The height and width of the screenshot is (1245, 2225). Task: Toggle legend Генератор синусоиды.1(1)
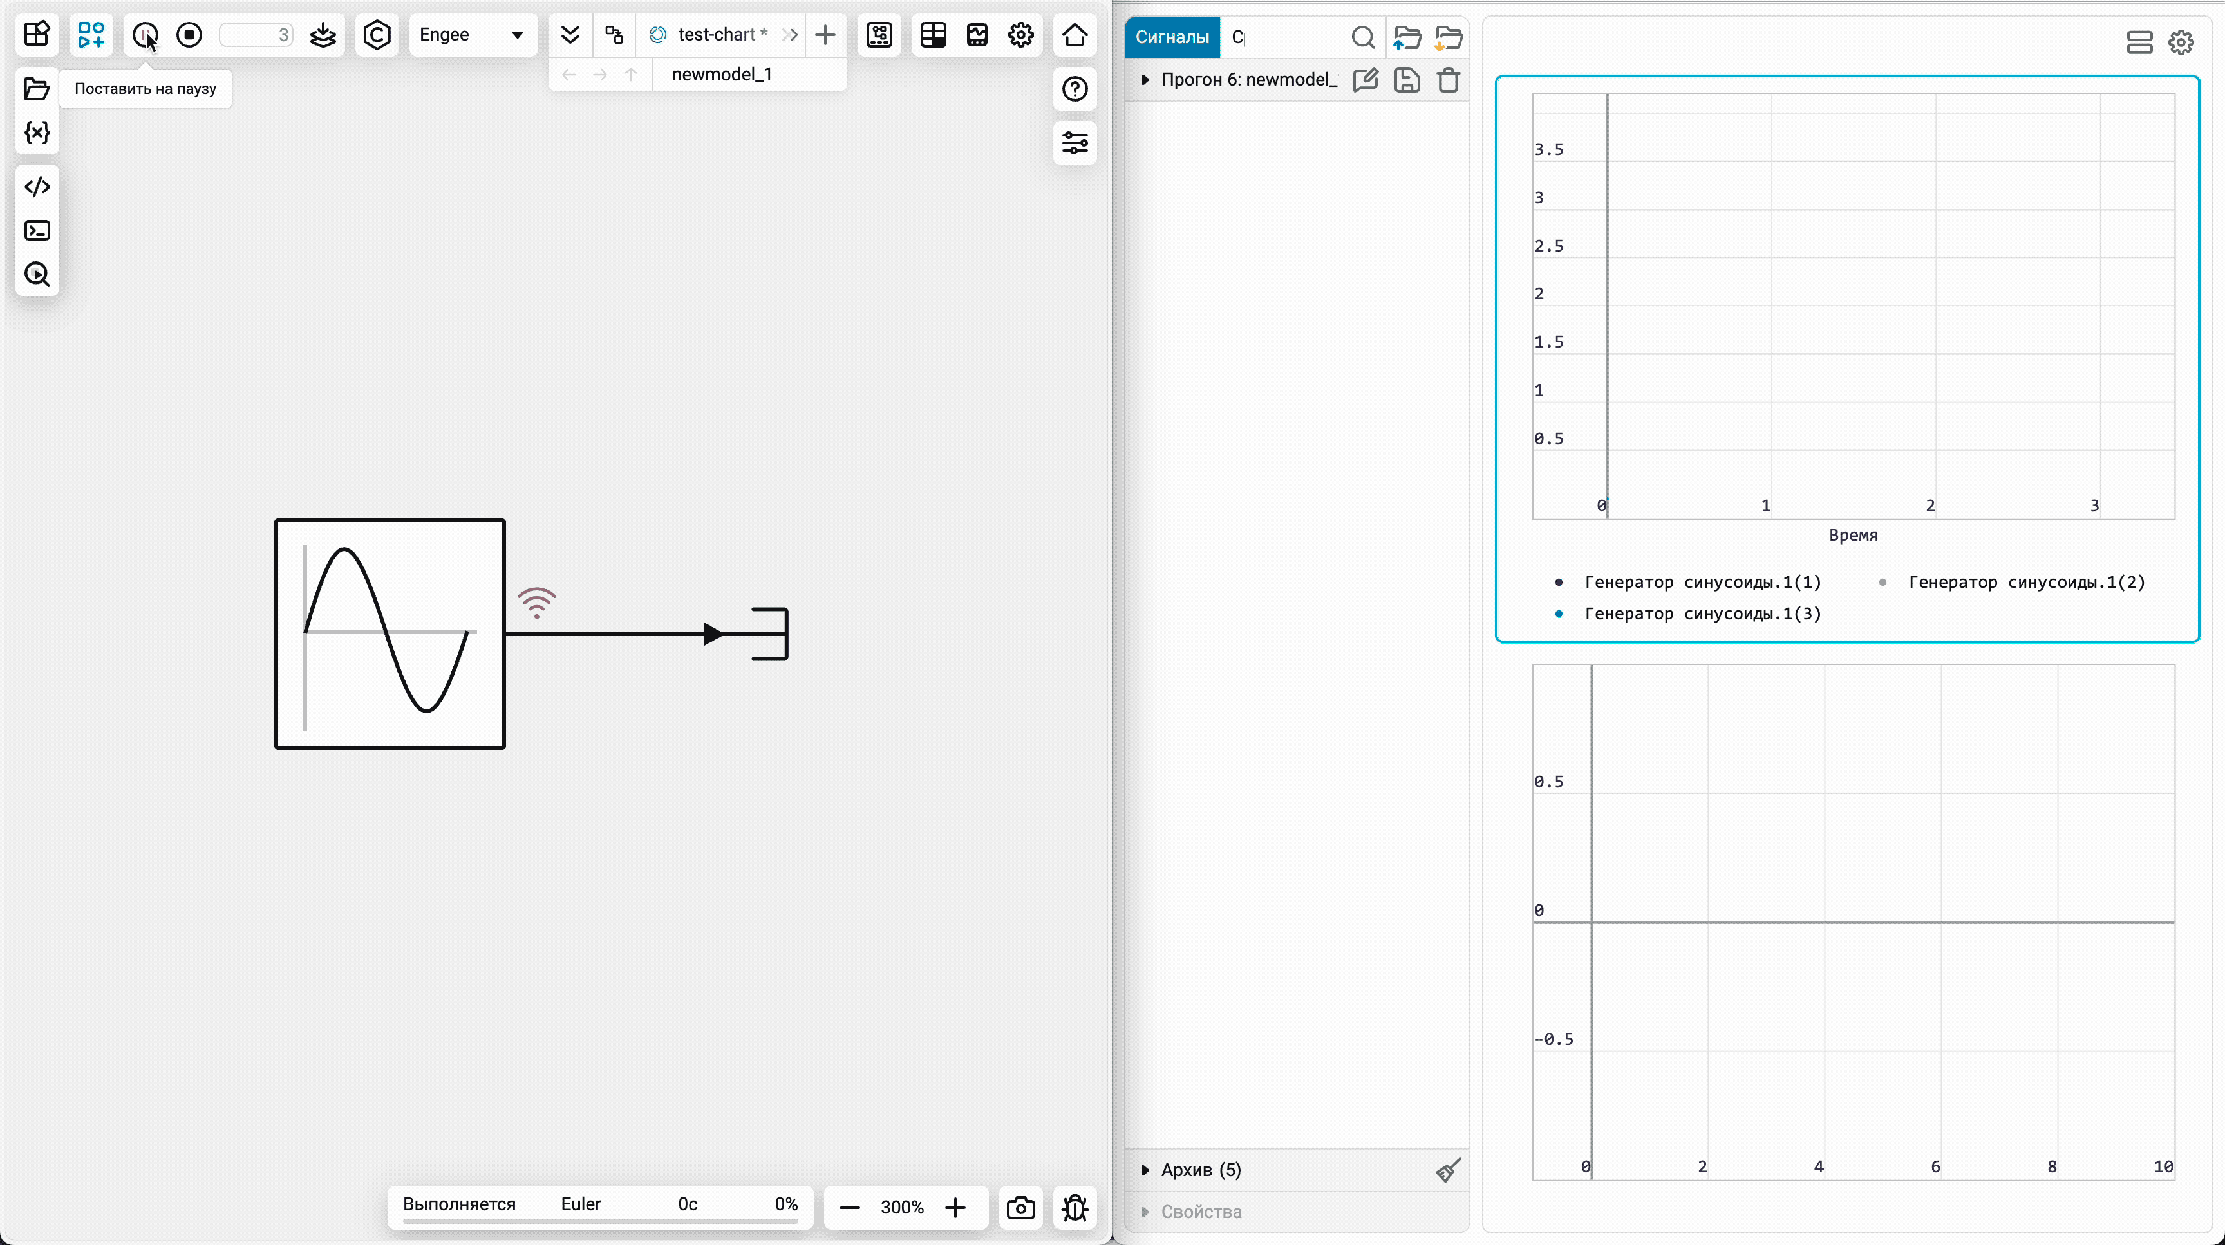1689,582
